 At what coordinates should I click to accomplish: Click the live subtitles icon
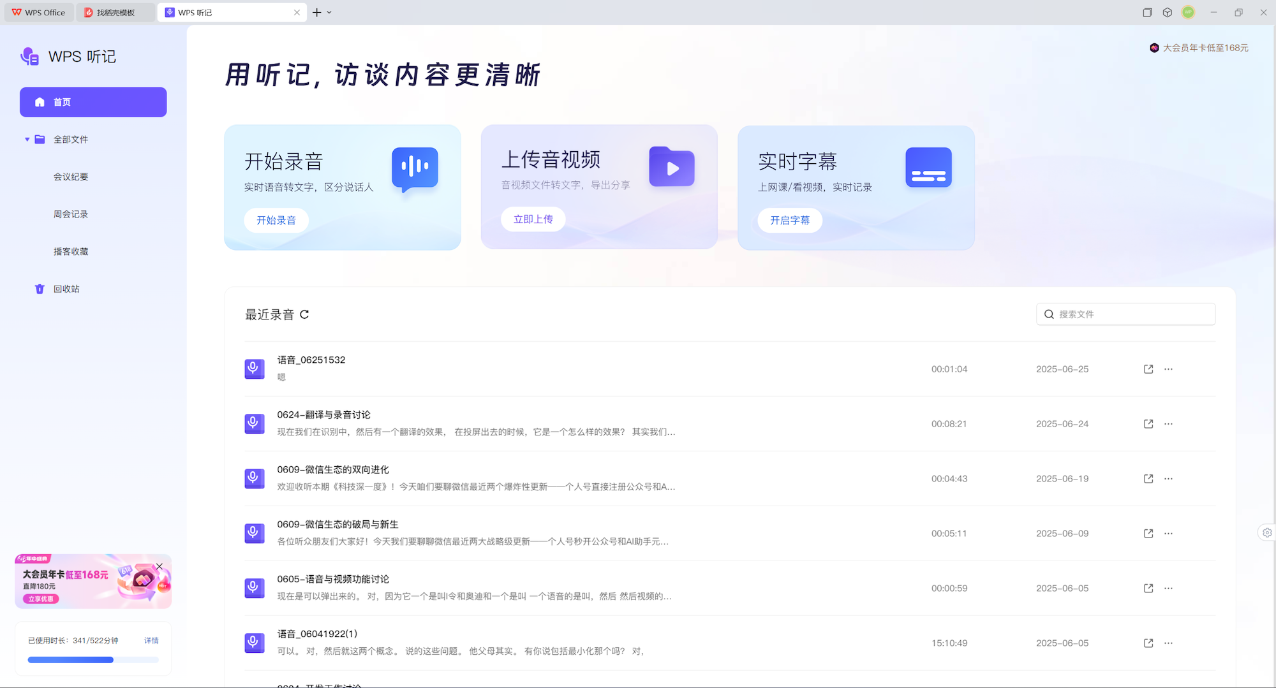(x=928, y=167)
